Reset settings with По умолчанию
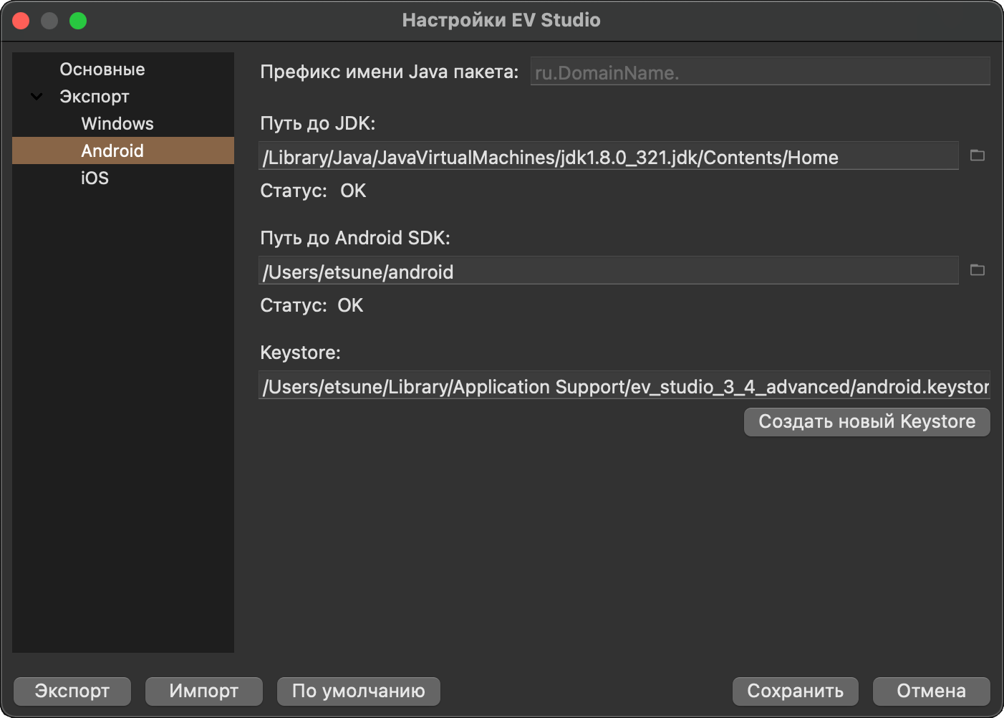 (358, 691)
